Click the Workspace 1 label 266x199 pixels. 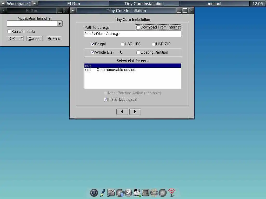[19, 4]
